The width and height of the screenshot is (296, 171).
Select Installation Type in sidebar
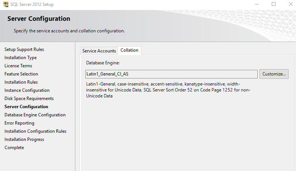click(21, 58)
